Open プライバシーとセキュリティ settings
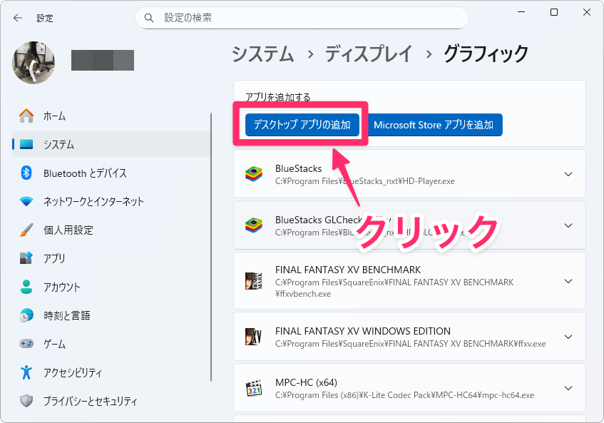Screen dimensions: 604x423 (90, 401)
